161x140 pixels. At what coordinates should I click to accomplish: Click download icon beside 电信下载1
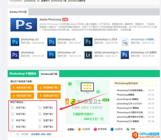pyautogui.click(x=13, y=108)
